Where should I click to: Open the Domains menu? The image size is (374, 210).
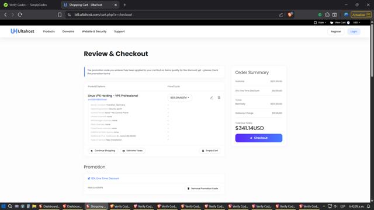(68, 32)
